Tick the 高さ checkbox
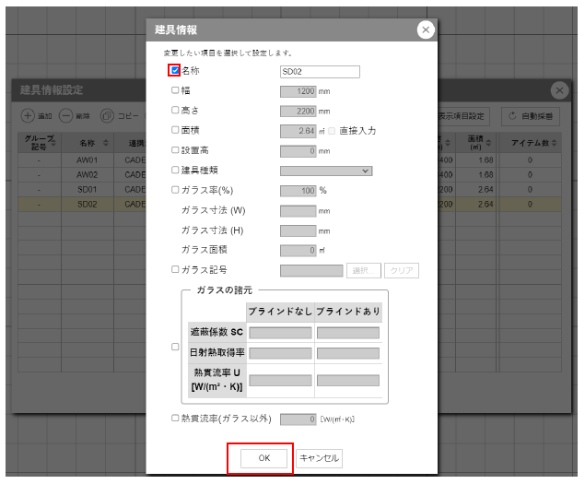Screen dimensions: 585x484 (x=175, y=110)
